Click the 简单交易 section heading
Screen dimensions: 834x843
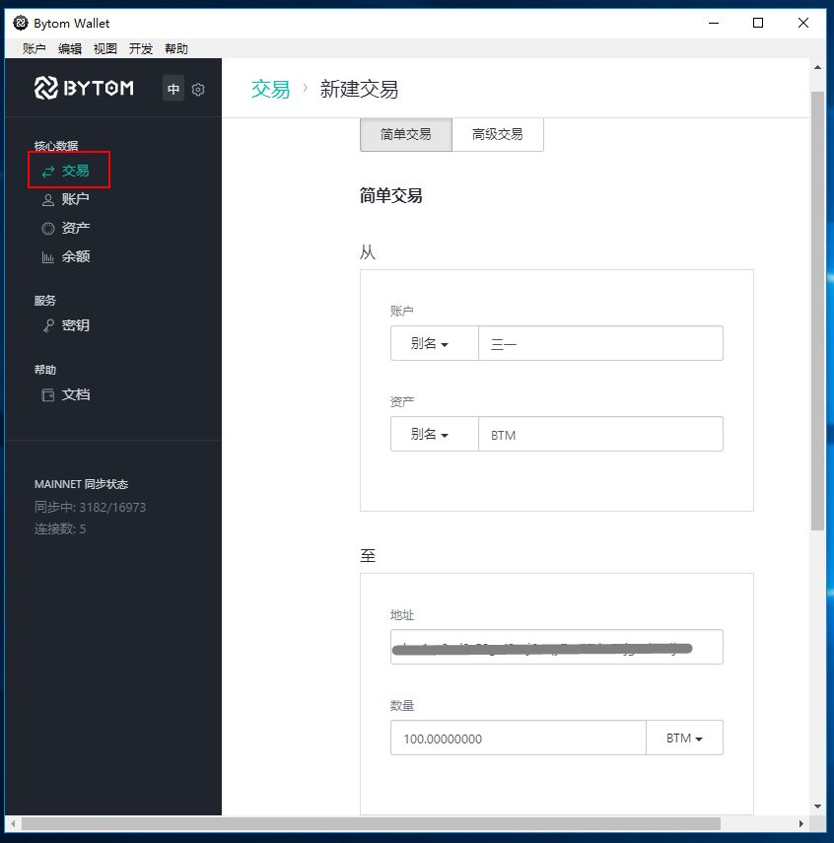391,195
